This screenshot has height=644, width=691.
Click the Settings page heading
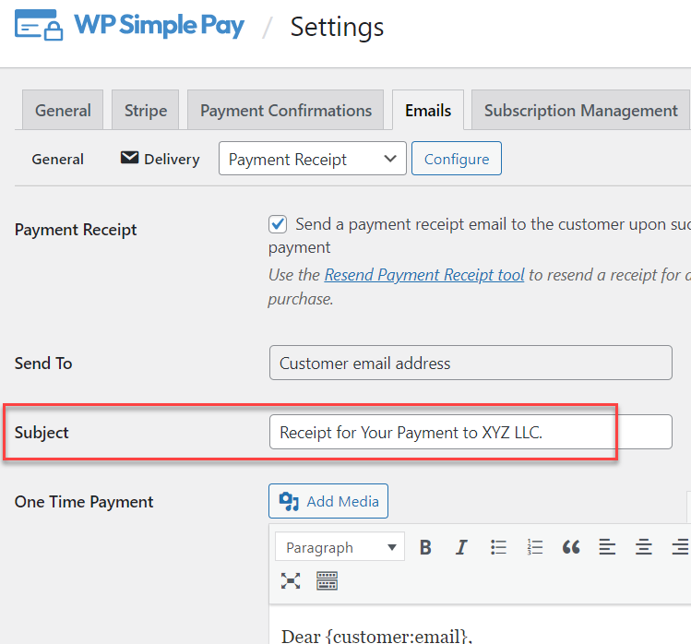(337, 28)
